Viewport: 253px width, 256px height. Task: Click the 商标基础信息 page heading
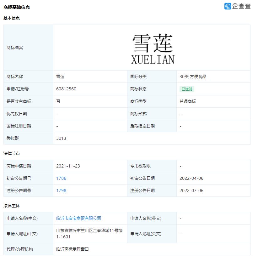point(17,7)
